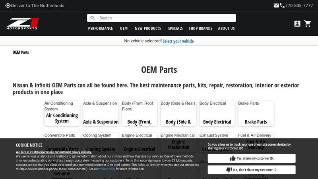Open the user account icon

(297, 23)
